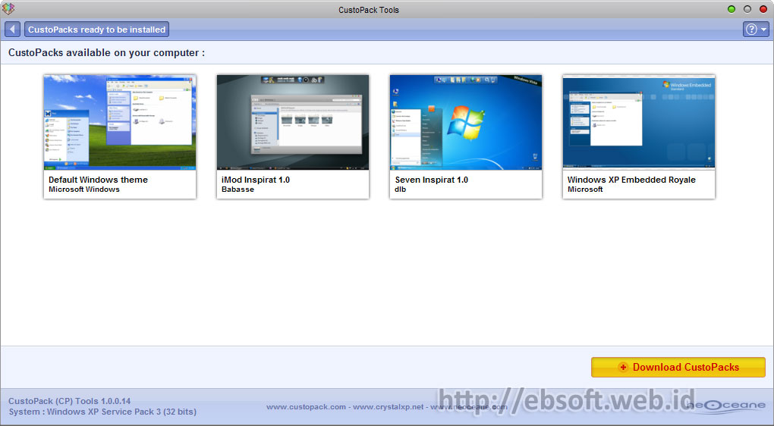The height and width of the screenshot is (426, 774).
Task: Click 'Microsoft' author under Embedded Royale
Action: [x=585, y=190]
